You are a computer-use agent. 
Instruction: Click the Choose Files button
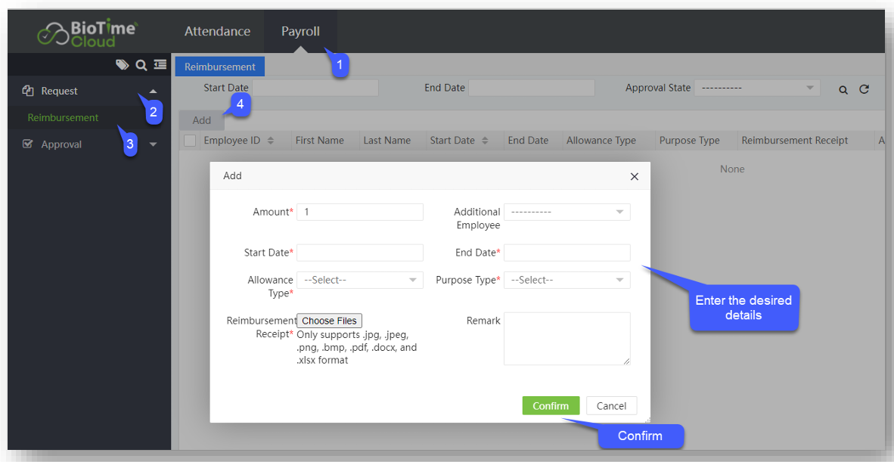(x=329, y=321)
